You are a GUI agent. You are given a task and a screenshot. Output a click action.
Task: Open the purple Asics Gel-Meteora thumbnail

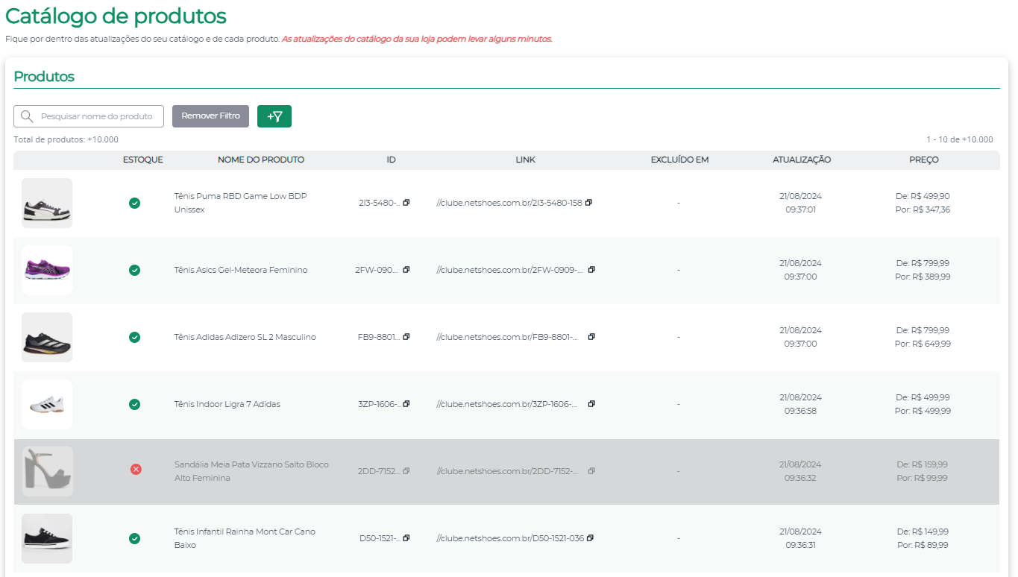[x=47, y=270]
